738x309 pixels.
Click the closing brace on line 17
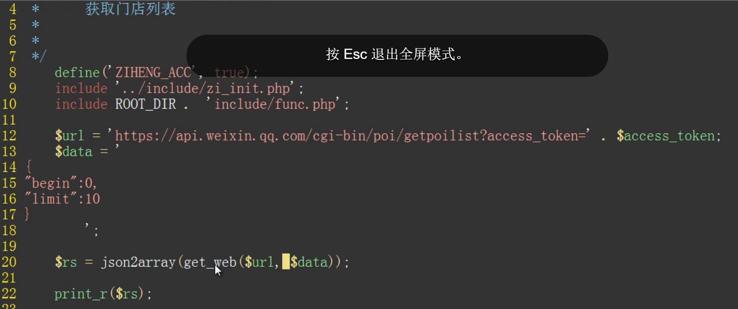click(27, 214)
